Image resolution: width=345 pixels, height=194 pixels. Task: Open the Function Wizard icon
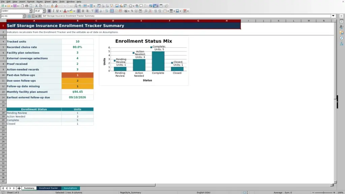29,16
